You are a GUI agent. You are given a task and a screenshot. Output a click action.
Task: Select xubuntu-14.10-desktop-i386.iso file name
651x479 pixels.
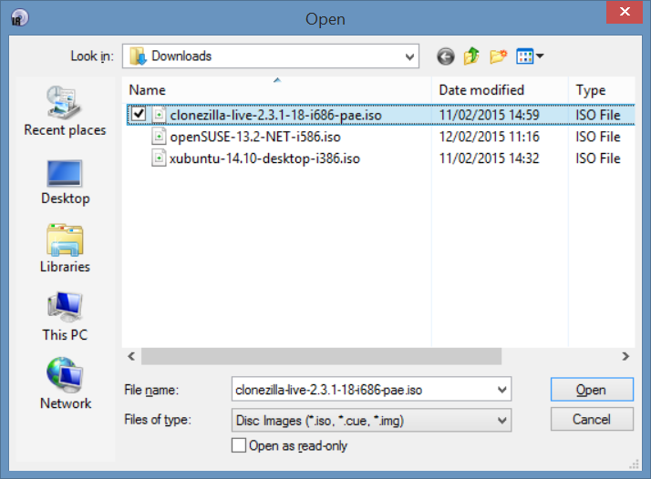pos(264,158)
